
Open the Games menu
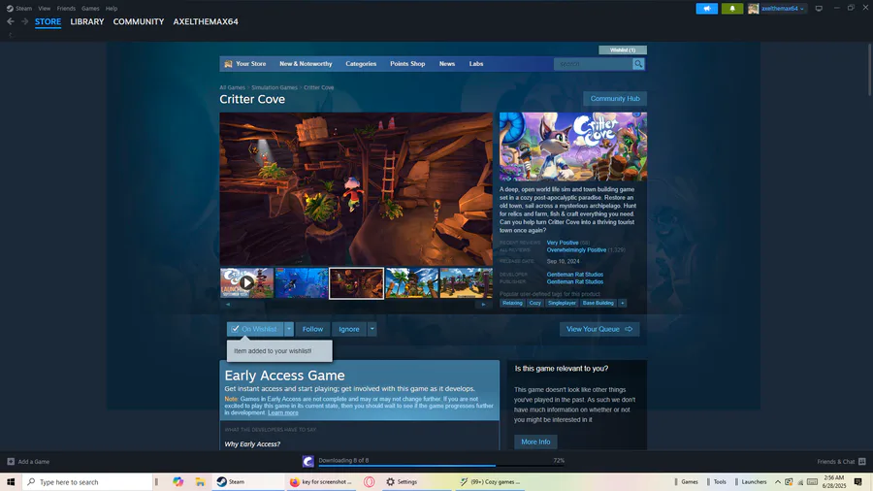90,9
